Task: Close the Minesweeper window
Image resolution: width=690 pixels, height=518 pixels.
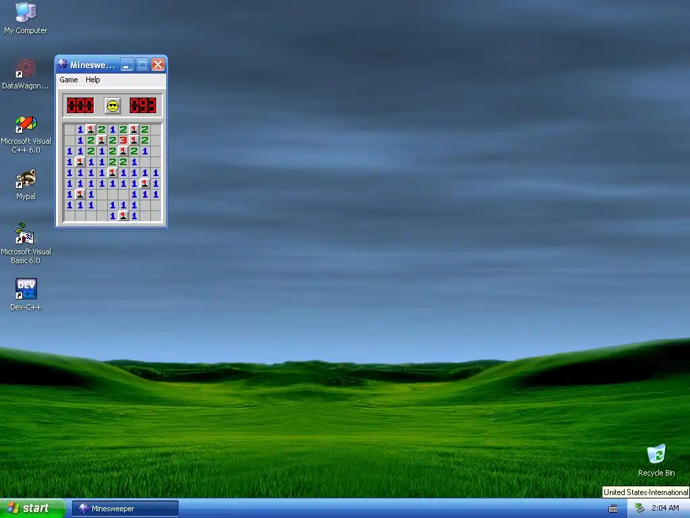Action: [x=158, y=65]
